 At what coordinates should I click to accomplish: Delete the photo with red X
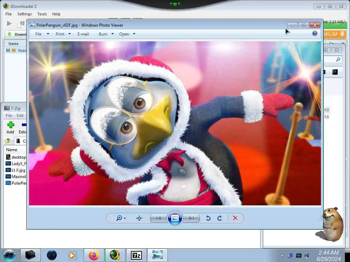point(235,218)
